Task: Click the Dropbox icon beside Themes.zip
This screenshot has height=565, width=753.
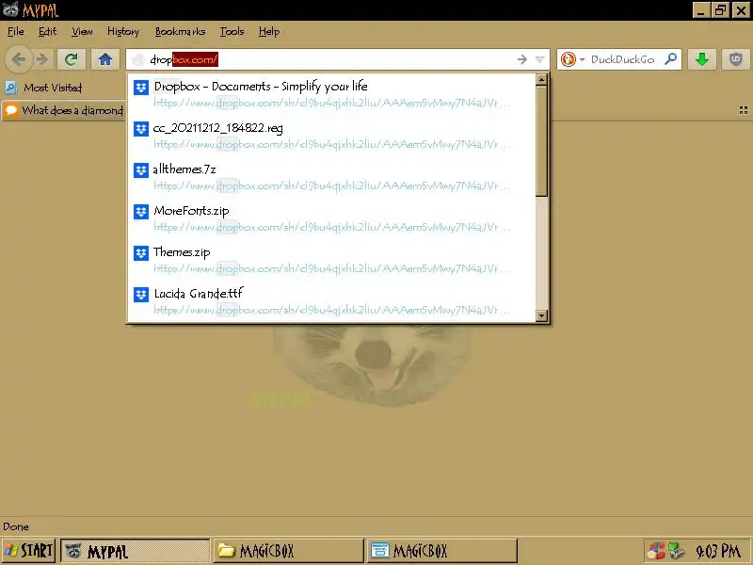Action: pyautogui.click(x=140, y=252)
